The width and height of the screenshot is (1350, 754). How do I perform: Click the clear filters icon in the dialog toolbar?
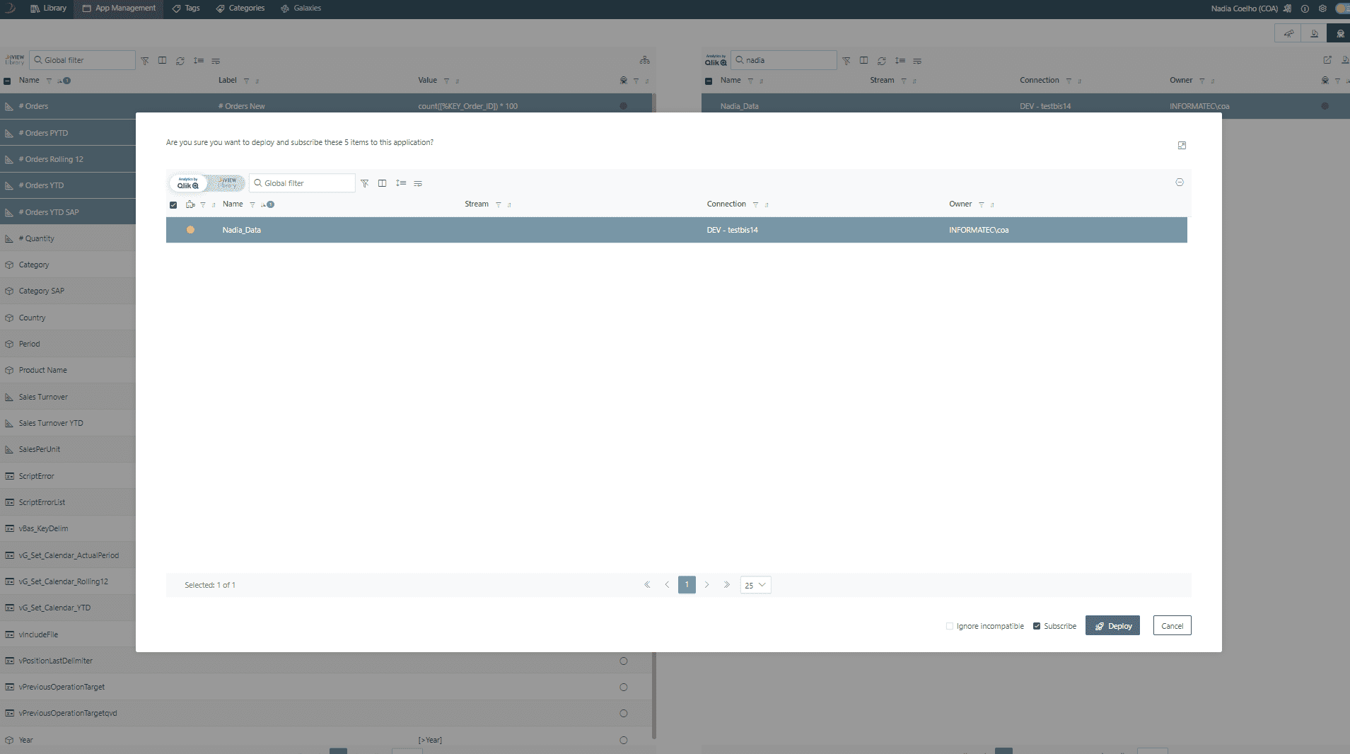(364, 183)
